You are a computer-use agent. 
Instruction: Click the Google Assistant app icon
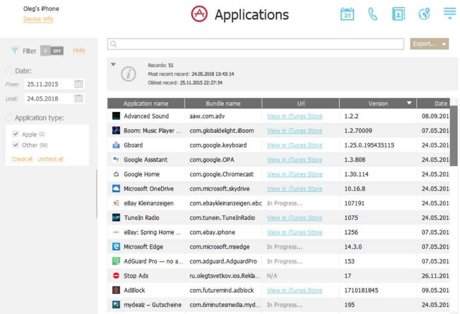tap(116, 159)
